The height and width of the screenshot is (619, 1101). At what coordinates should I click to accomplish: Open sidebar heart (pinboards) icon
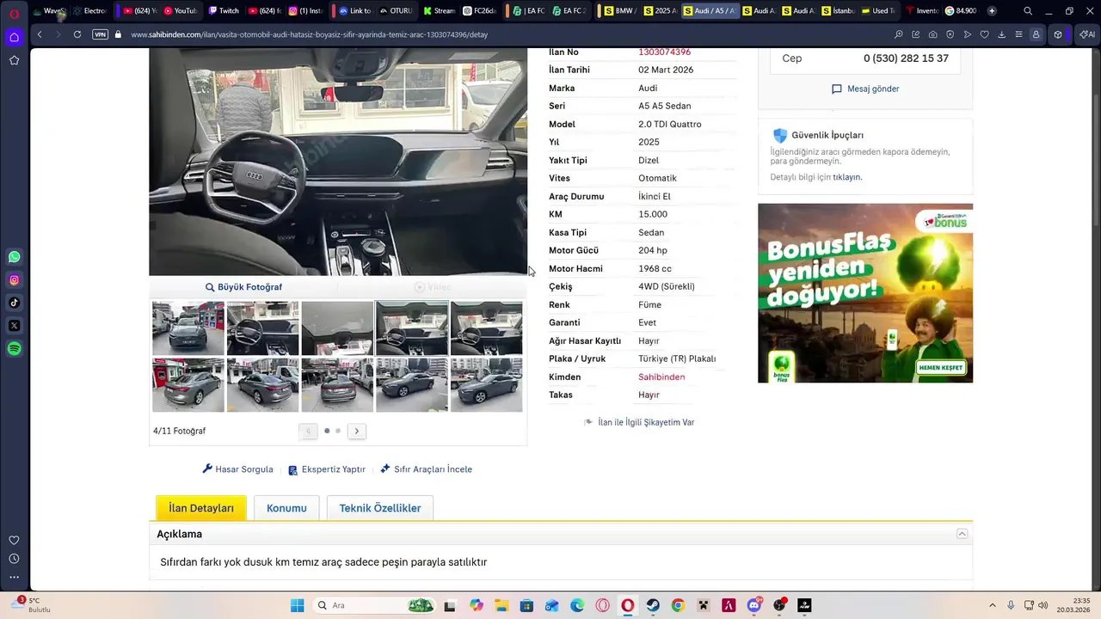14,540
